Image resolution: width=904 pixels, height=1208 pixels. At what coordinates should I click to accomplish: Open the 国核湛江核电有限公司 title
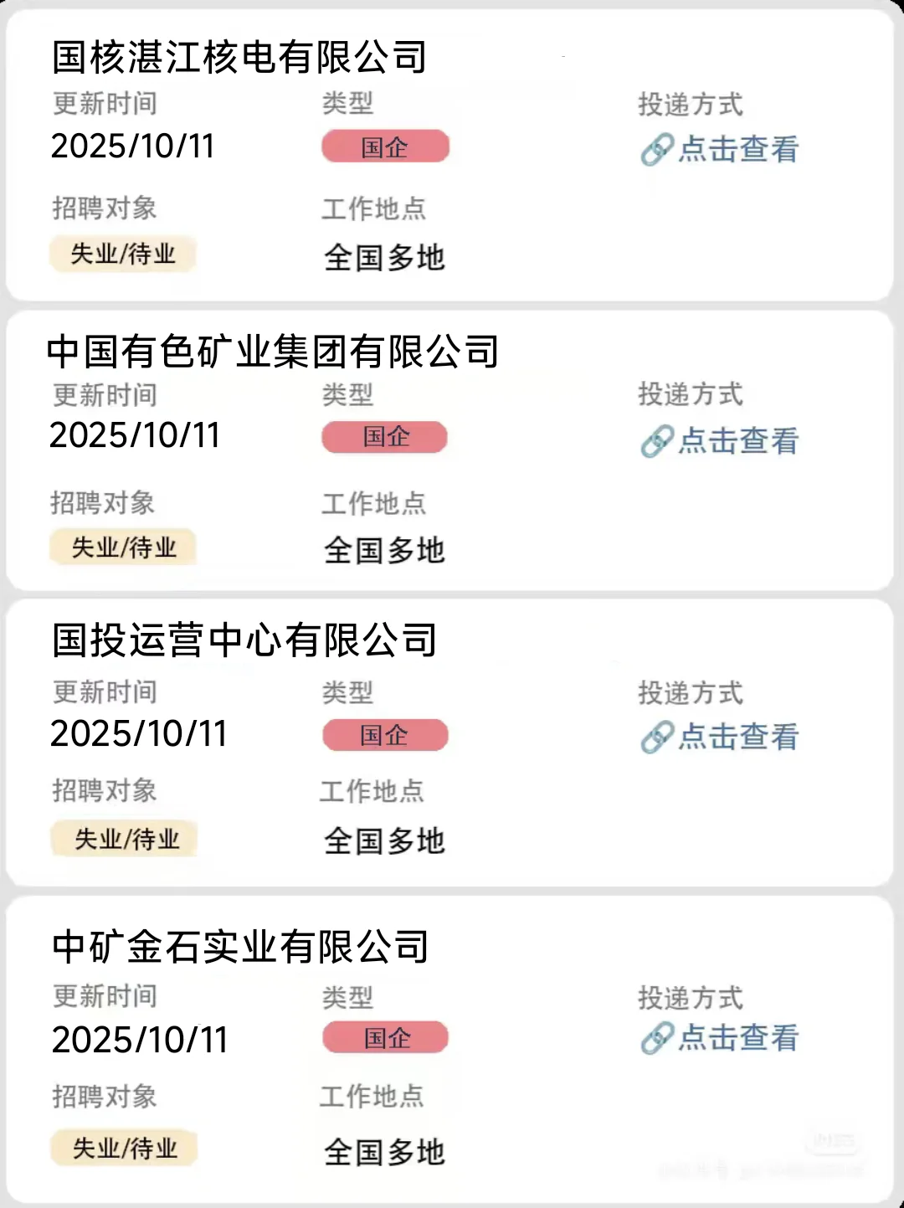[239, 57]
